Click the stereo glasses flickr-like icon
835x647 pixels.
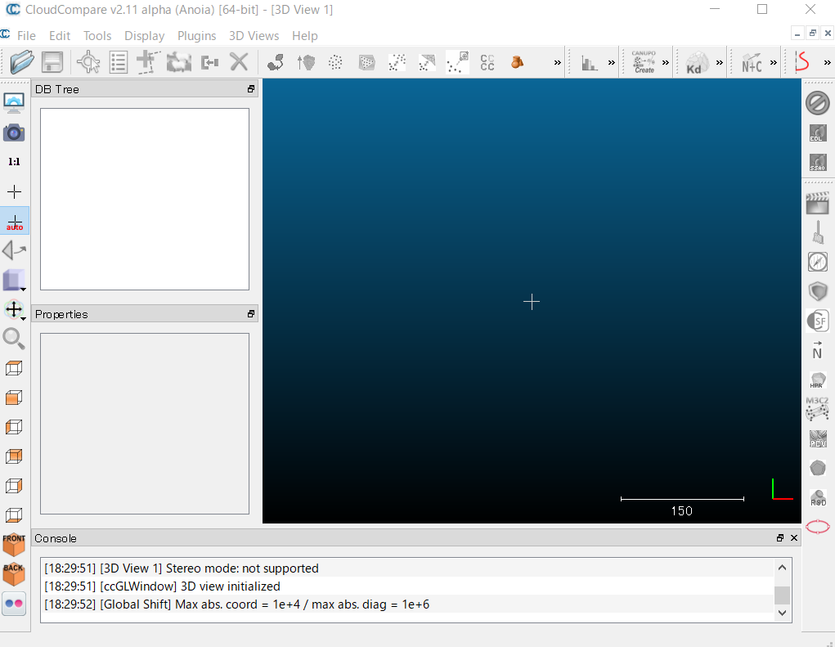(14, 604)
